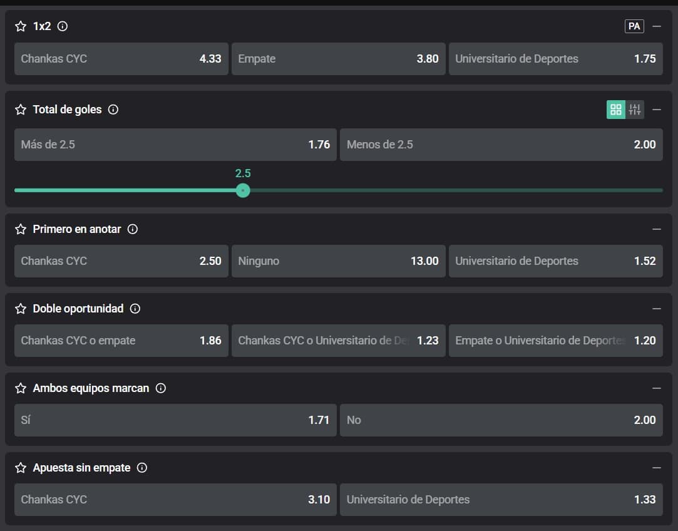
Task: Show info for Apuesta sin empate
Action: (142, 468)
